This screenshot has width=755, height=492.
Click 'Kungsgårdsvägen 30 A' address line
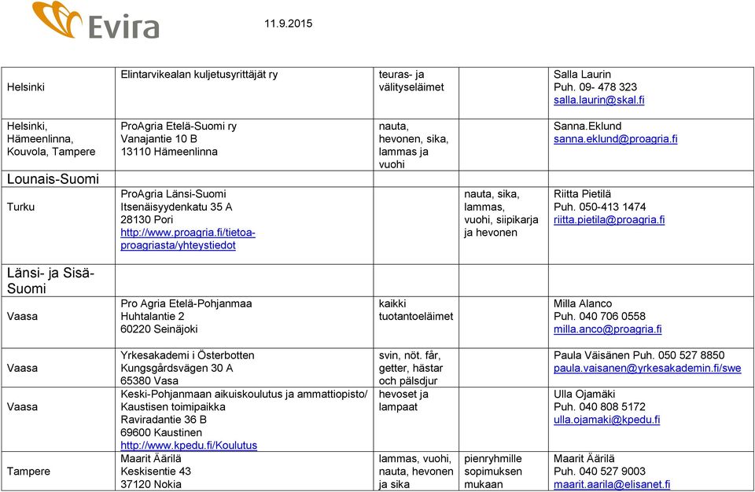[x=177, y=369]
